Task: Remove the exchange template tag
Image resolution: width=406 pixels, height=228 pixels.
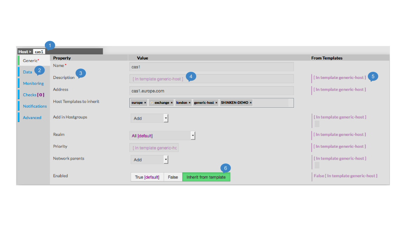Action: 171,103
